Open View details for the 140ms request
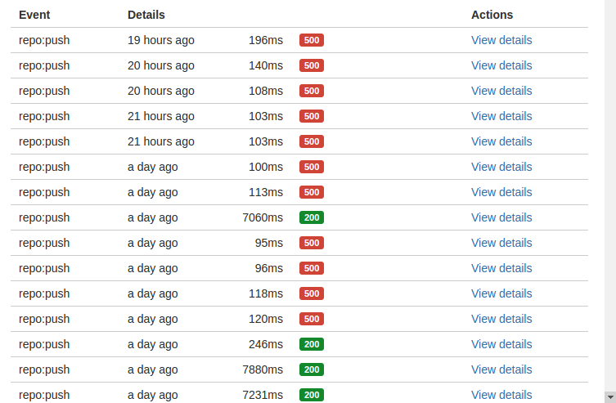This screenshot has width=616, height=403. click(501, 65)
